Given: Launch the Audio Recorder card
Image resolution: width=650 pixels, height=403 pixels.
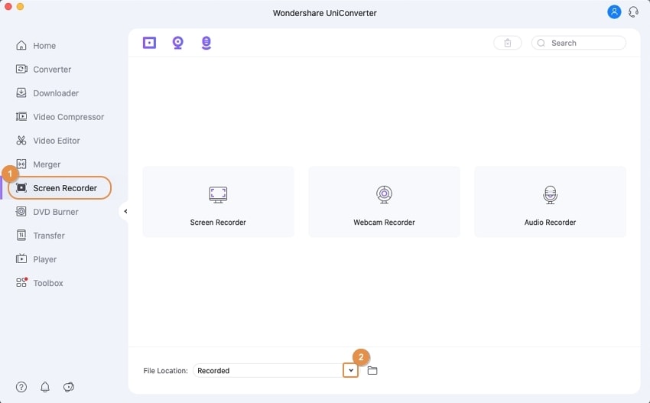Looking at the screenshot, I should 550,202.
